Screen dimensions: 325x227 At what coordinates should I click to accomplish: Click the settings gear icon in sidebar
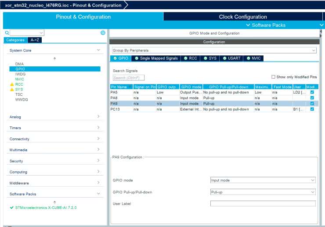103,33
